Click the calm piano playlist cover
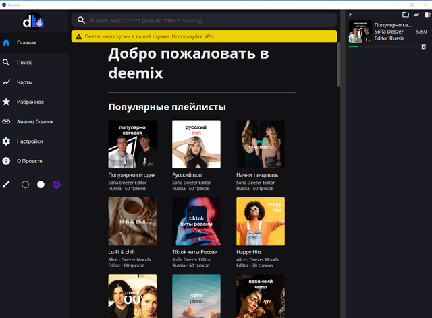Image resolution: width=432 pixels, height=318 pixels. pos(196,296)
